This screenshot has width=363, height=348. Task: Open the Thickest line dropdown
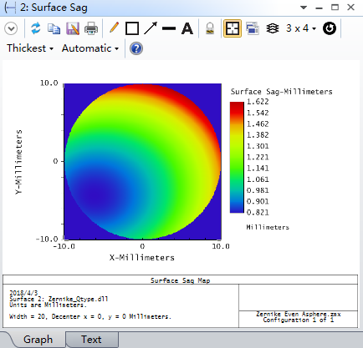click(x=30, y=48)
